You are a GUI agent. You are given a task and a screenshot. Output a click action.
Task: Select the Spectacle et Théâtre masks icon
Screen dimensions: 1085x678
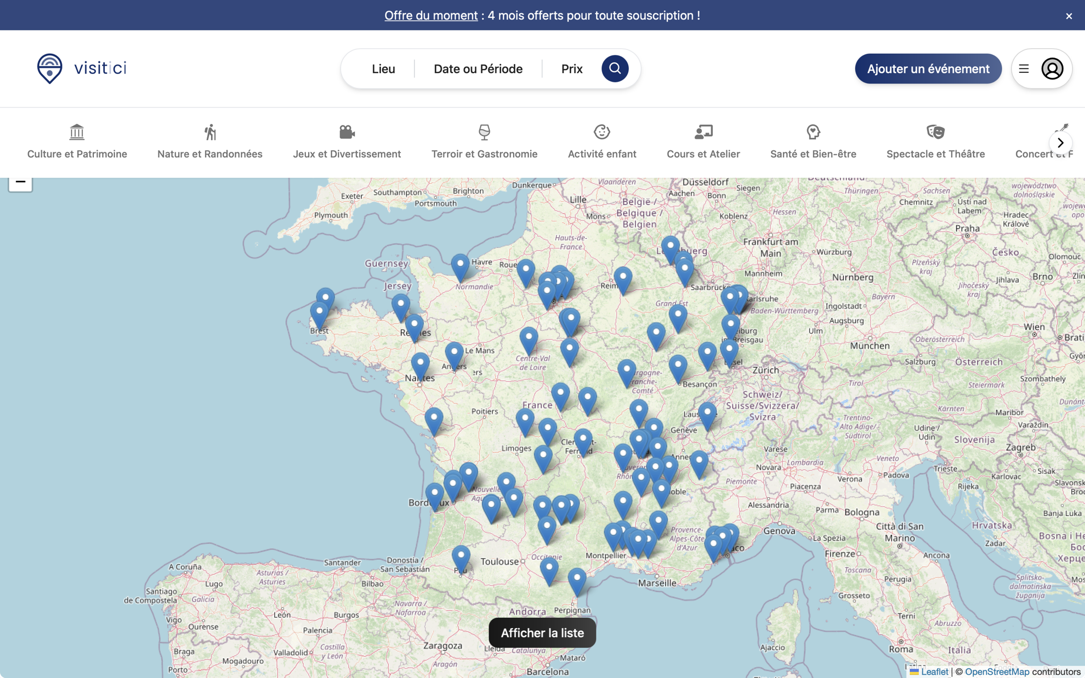[935, 132]
